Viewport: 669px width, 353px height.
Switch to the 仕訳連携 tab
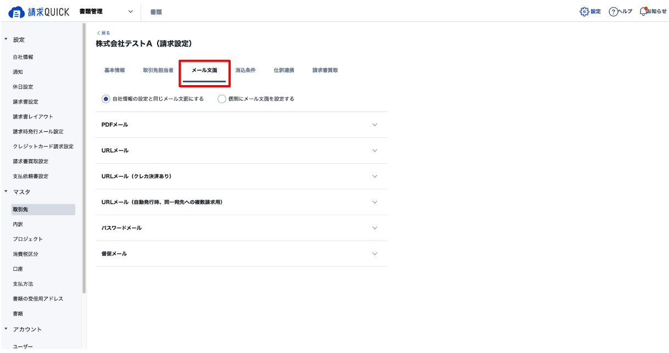pyautogui.click(x=284, y=70)
